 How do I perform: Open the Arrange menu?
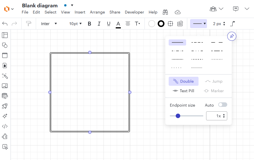pyautogui.click(x=97, y=12)
